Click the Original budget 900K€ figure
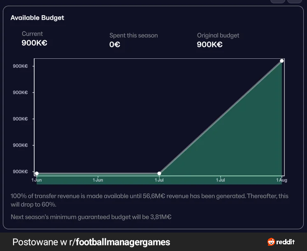 tap(210, 44)
